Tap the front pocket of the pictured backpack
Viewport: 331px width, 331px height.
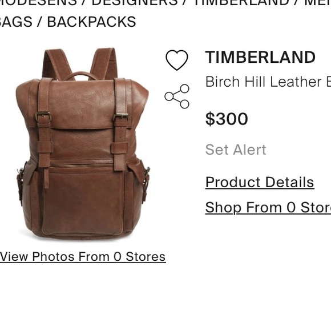click(83, 203)
